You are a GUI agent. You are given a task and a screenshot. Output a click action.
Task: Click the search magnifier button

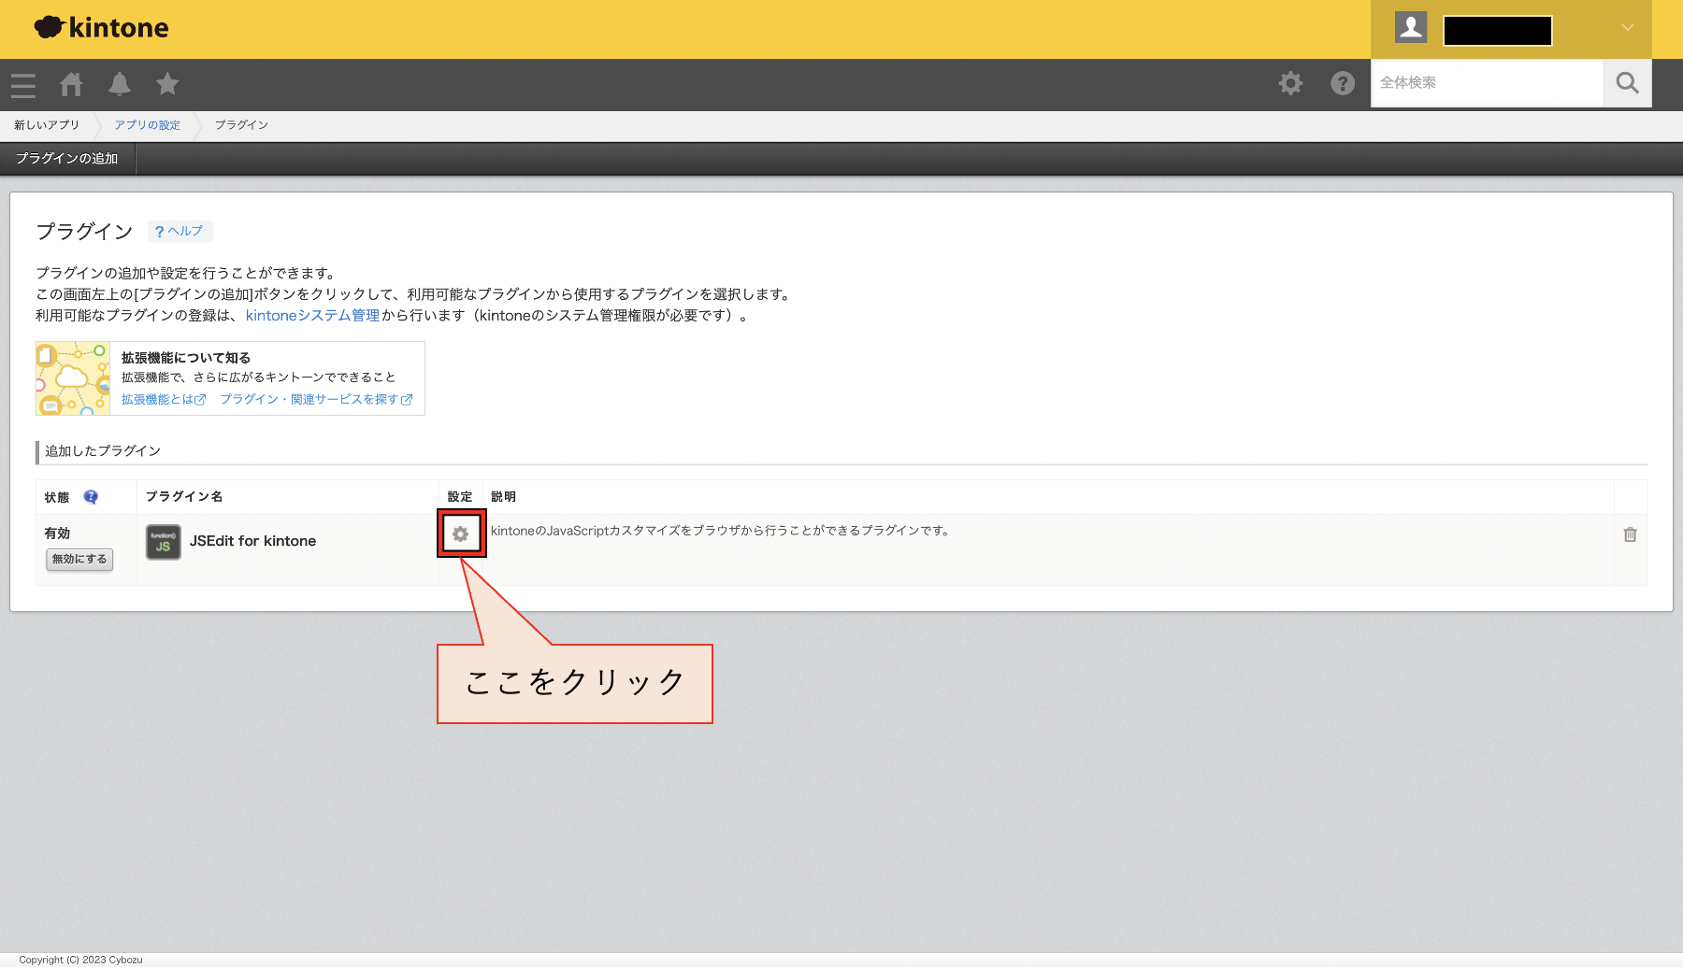(1627, 83)
